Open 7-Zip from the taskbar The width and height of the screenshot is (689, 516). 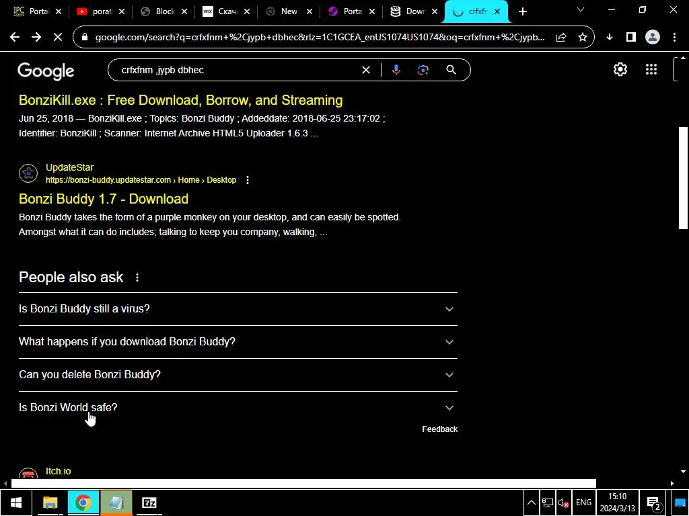[x=149, y=503]
